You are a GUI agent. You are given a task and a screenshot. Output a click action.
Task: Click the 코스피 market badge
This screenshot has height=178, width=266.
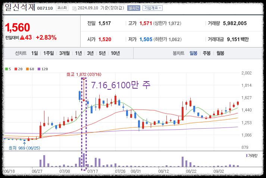[62, 8]
